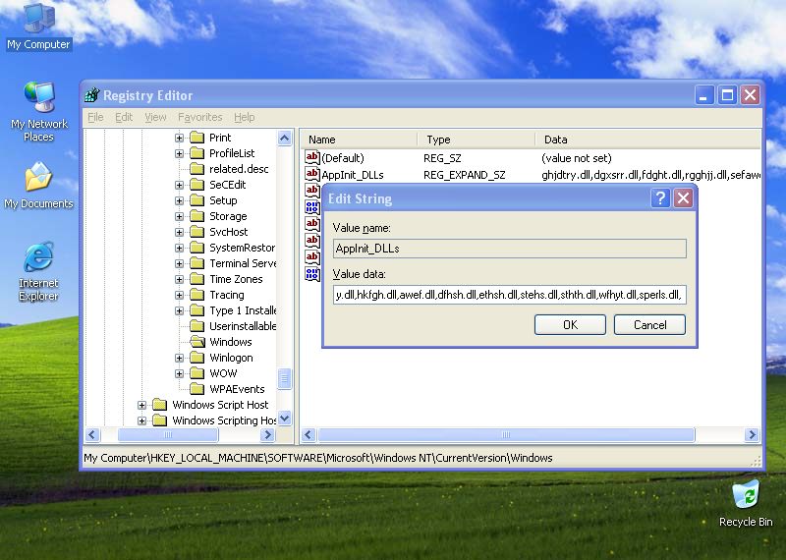Click the values pane horizontal scroll thumb
Screen dimensions: 786x560
click(506, 434)
